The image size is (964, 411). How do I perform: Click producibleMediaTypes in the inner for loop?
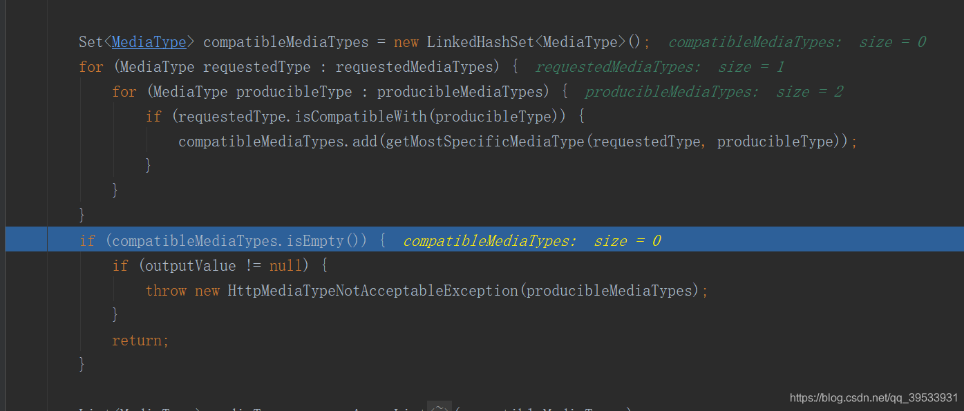tap(460, 92)
